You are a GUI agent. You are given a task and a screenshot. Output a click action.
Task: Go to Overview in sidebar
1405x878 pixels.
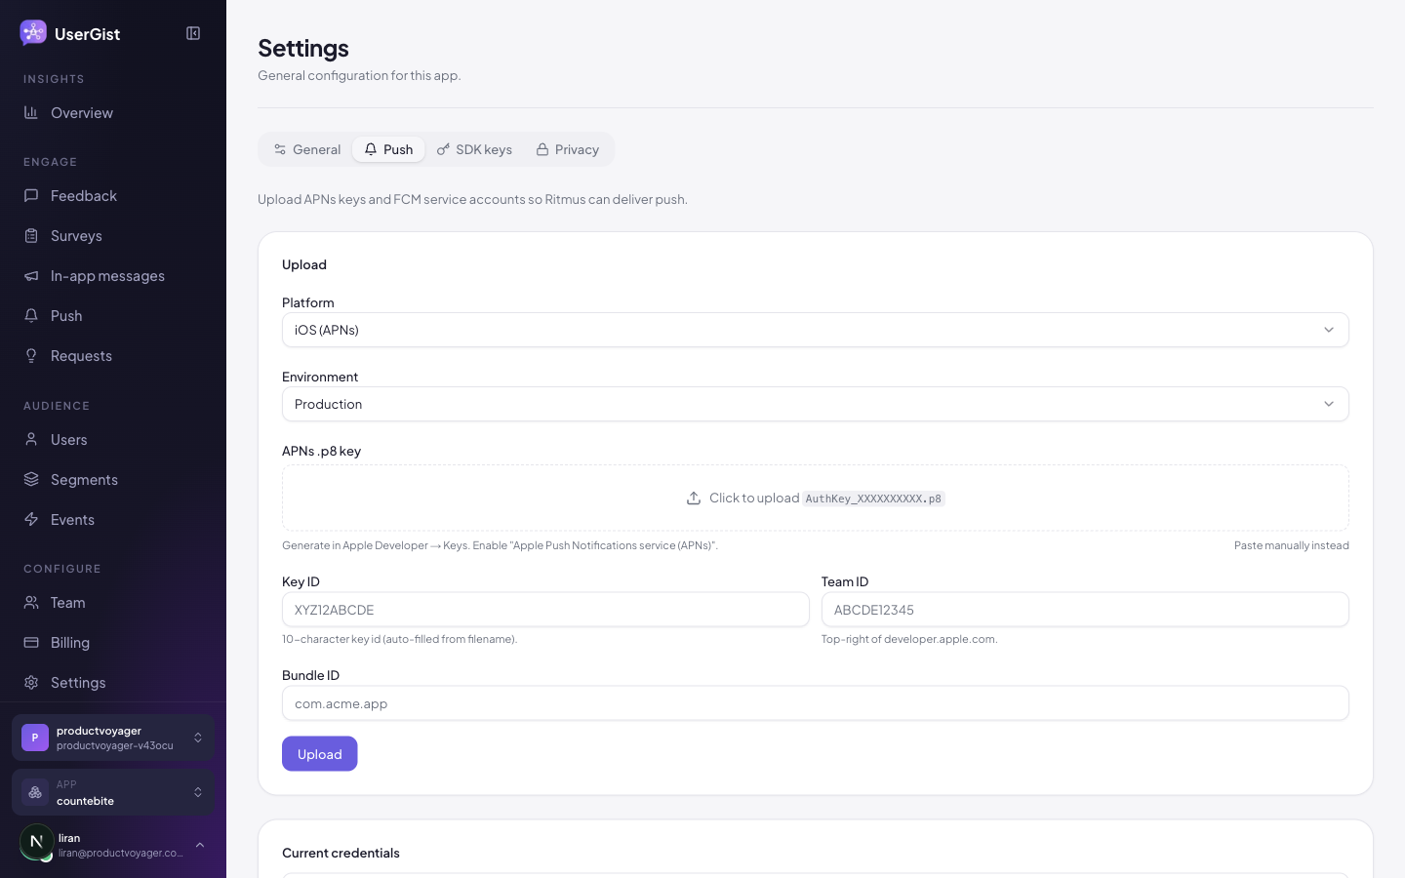(113, 113)
